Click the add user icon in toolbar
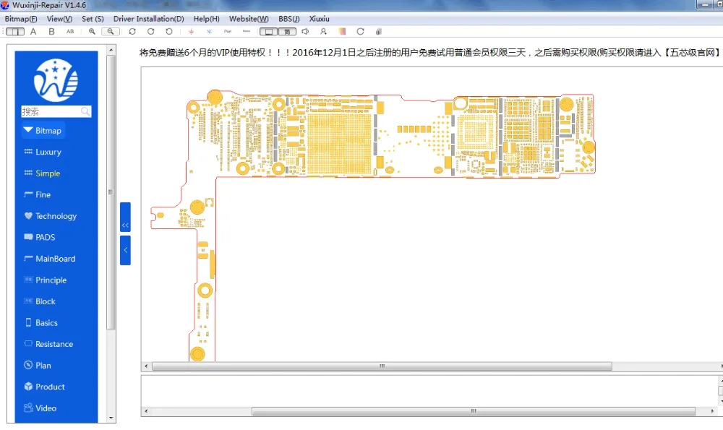723x430 pixels. click(x=323, y=31)
